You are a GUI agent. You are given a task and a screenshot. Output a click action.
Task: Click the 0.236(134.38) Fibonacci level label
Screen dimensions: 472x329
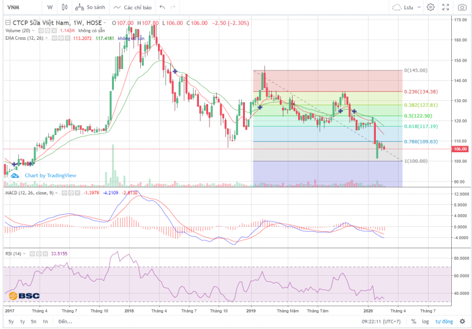pyautogui.click(x=421, y=92)
